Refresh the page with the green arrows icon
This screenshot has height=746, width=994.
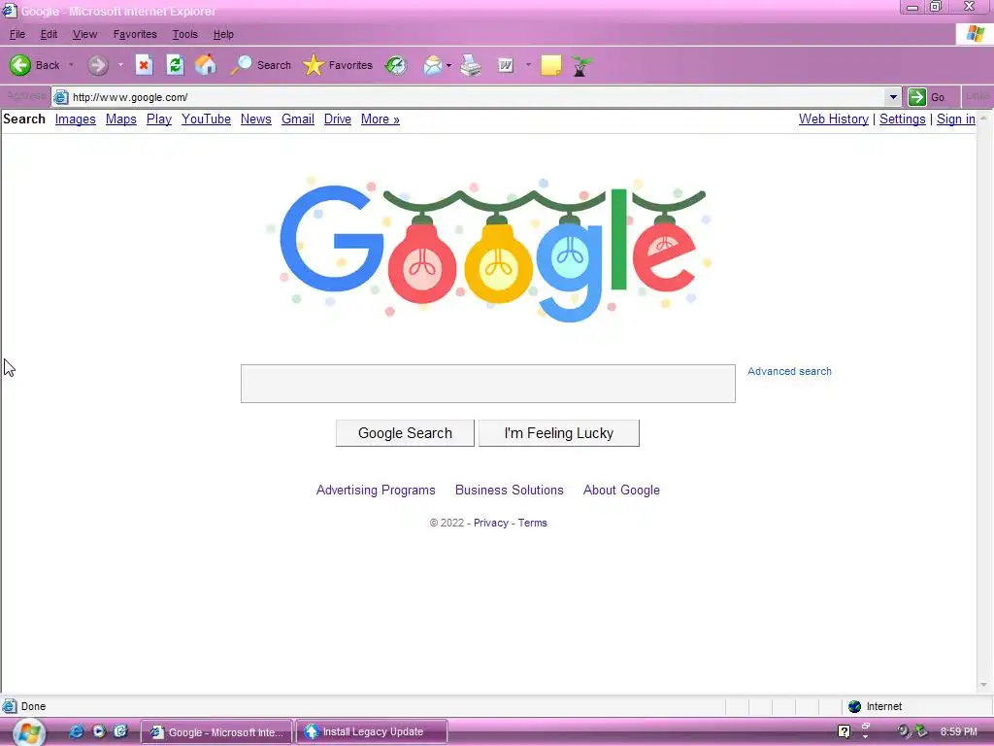coord(175,65)
